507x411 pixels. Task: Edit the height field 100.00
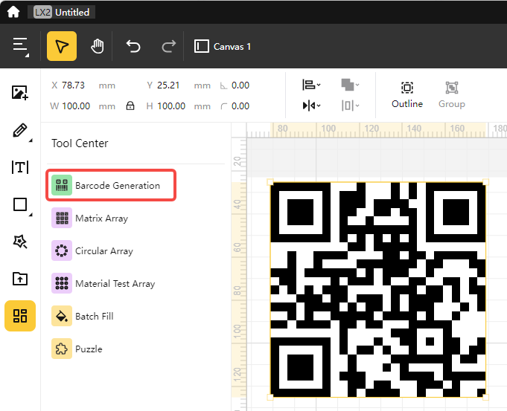(x=171, y=106)
